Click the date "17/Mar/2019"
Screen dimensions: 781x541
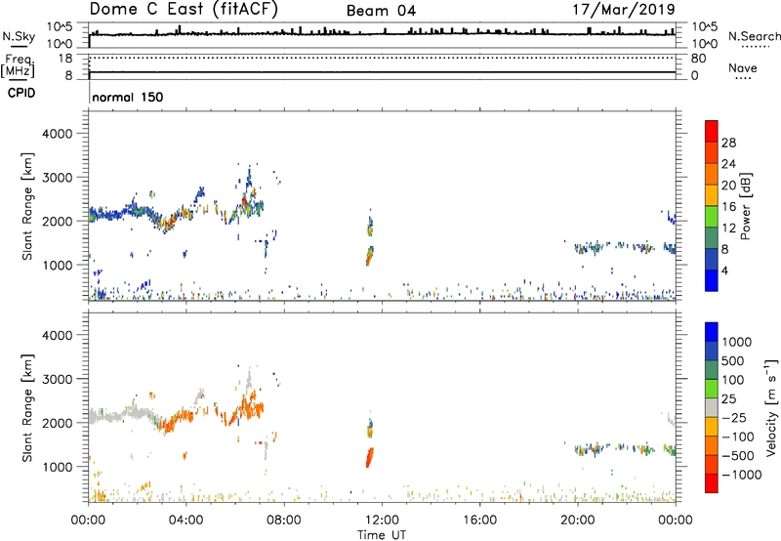tap(624, 9)
